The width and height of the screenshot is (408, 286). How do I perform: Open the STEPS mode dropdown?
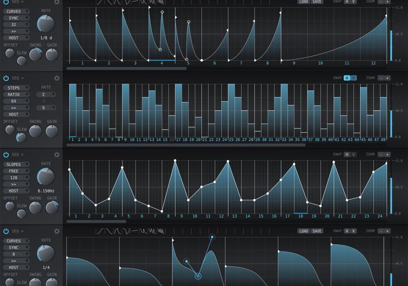16,88
